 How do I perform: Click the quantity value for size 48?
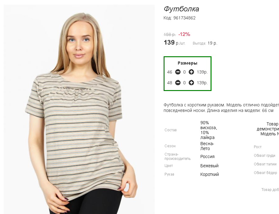[x=184, y=83]
